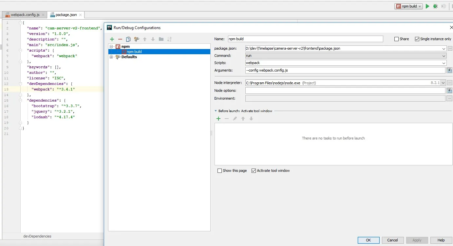Click the npm icon in the configurations tree

pos(118,47)
